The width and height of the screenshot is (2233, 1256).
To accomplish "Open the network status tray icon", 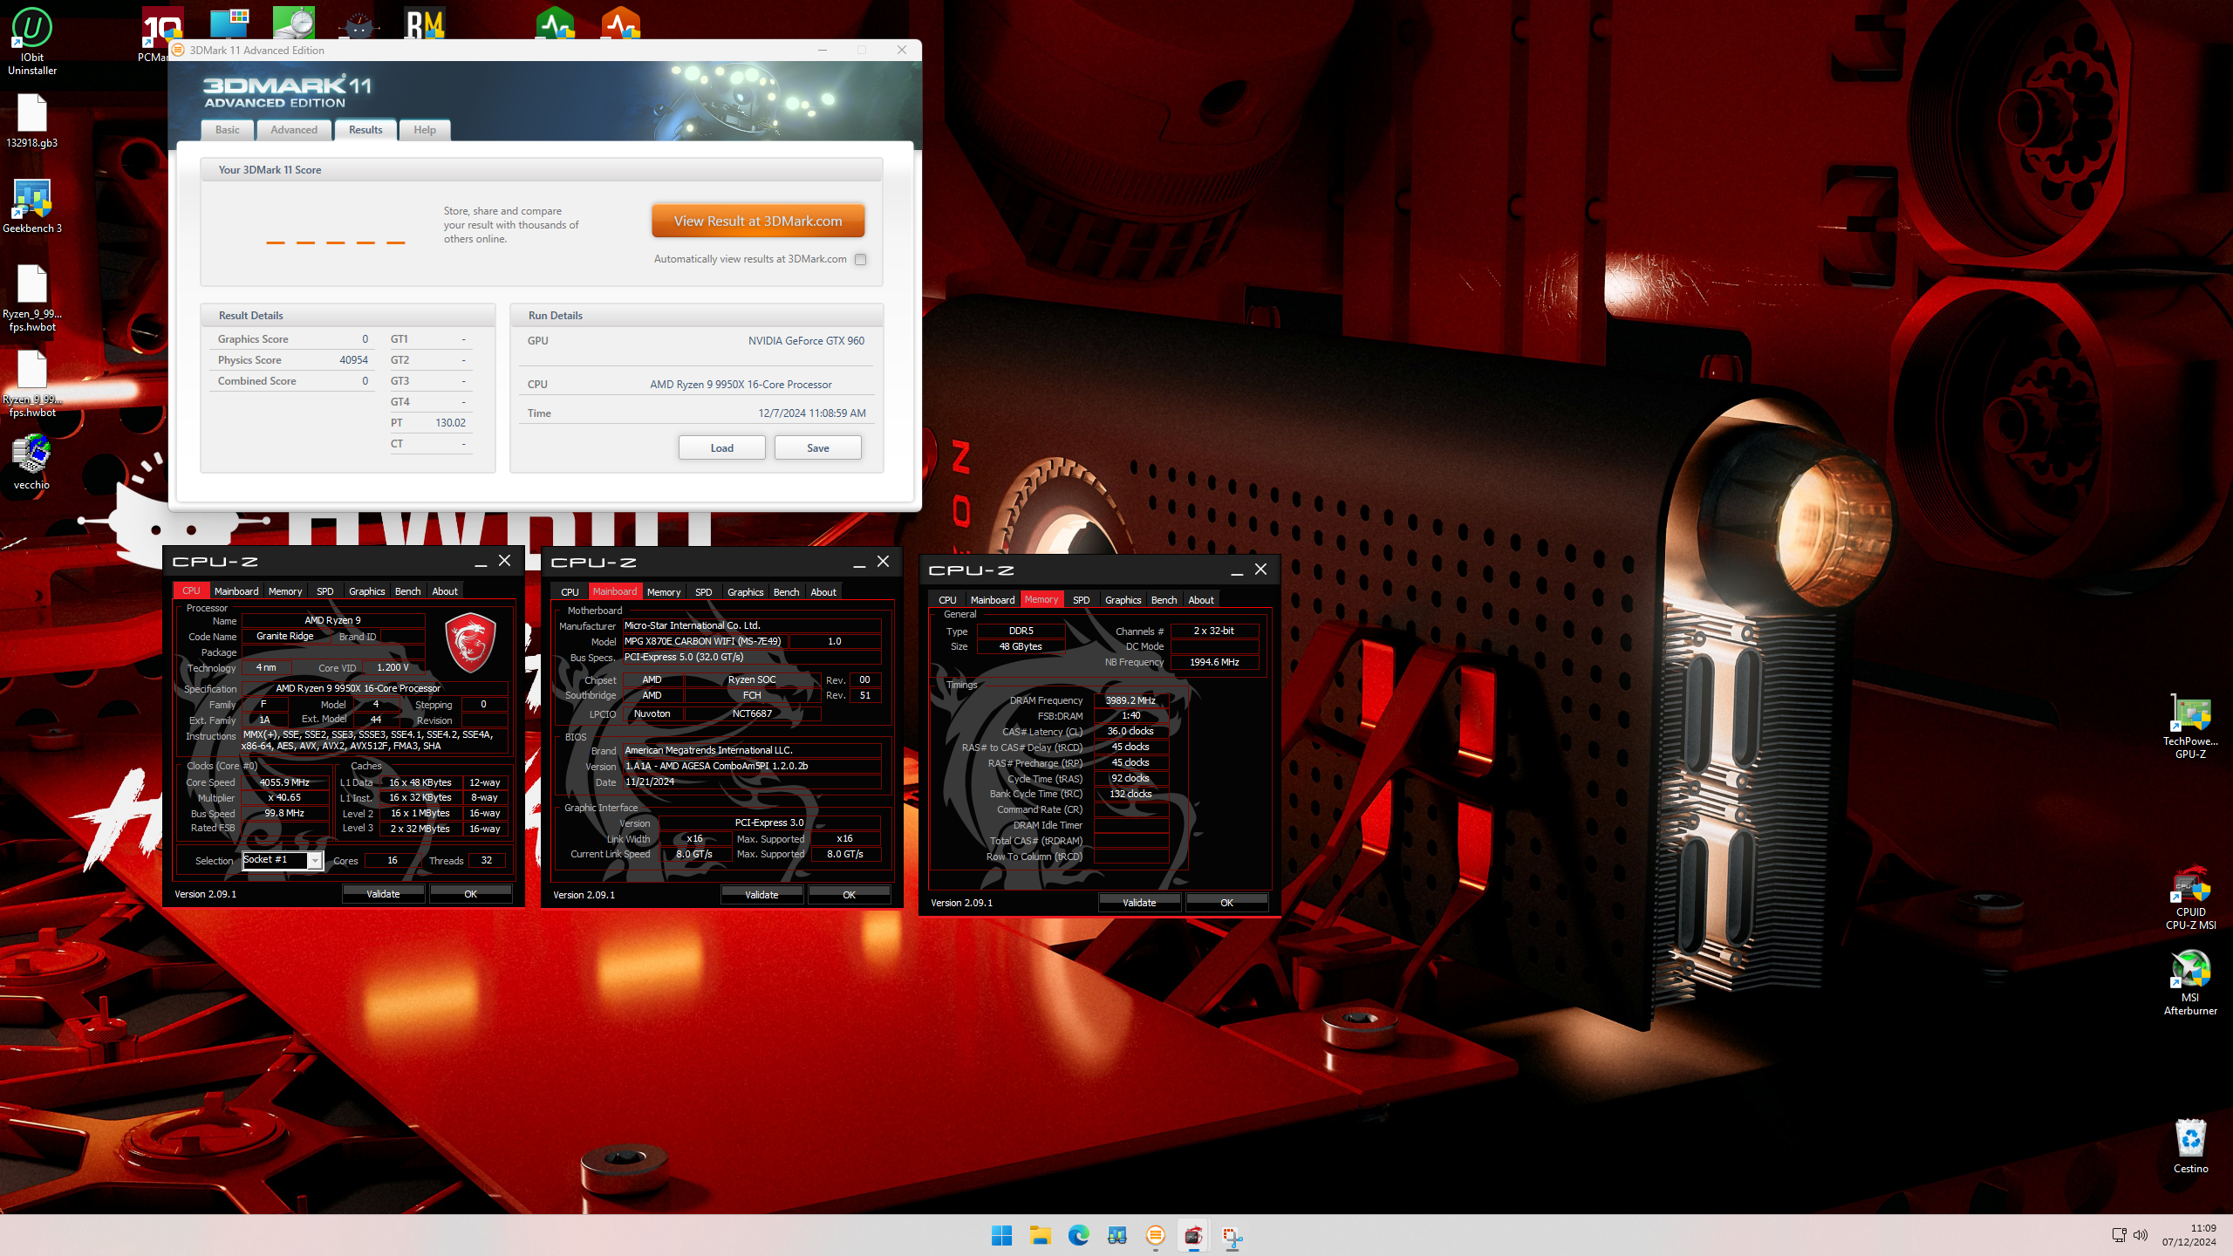I will [2119, 1235].
